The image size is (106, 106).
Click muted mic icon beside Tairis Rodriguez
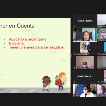74,68
